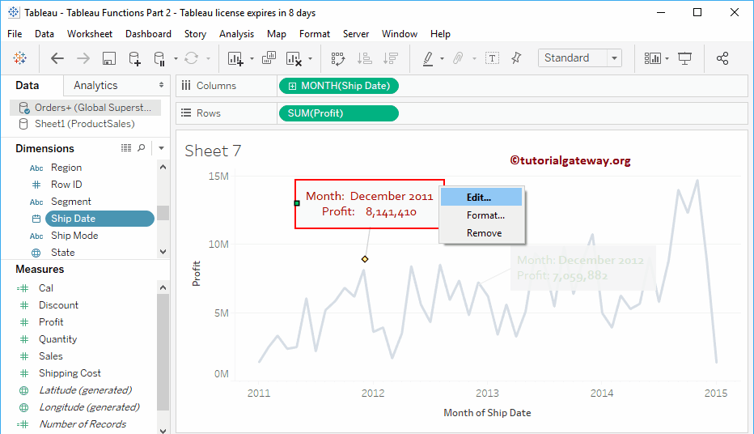This screenshot has height=434, width=754.
Task: Open the Format menu
Action: pos(315,34)
